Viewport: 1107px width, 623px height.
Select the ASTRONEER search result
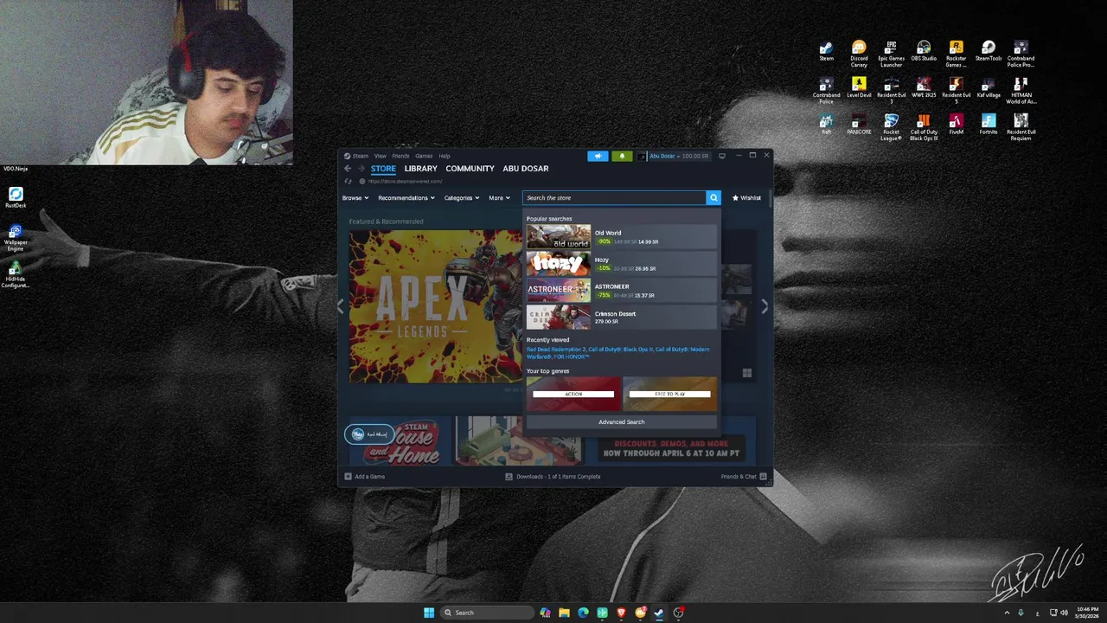tap(622, 291)
